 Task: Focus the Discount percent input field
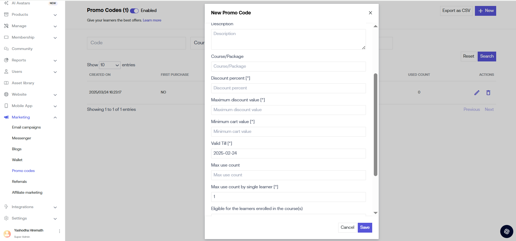point(288,88)
